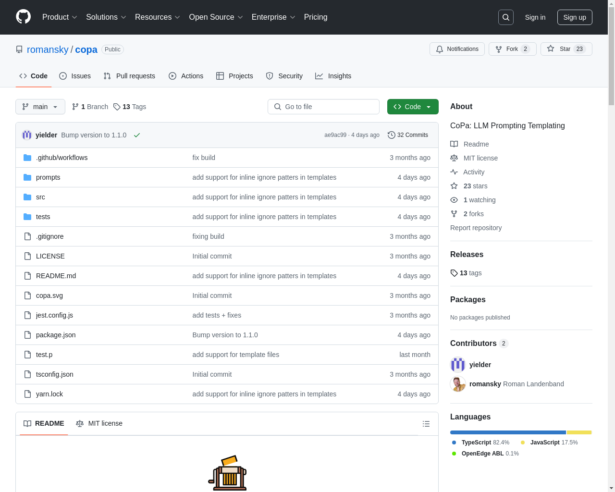
Task: Click Report repository link
Action: [476, 228]
